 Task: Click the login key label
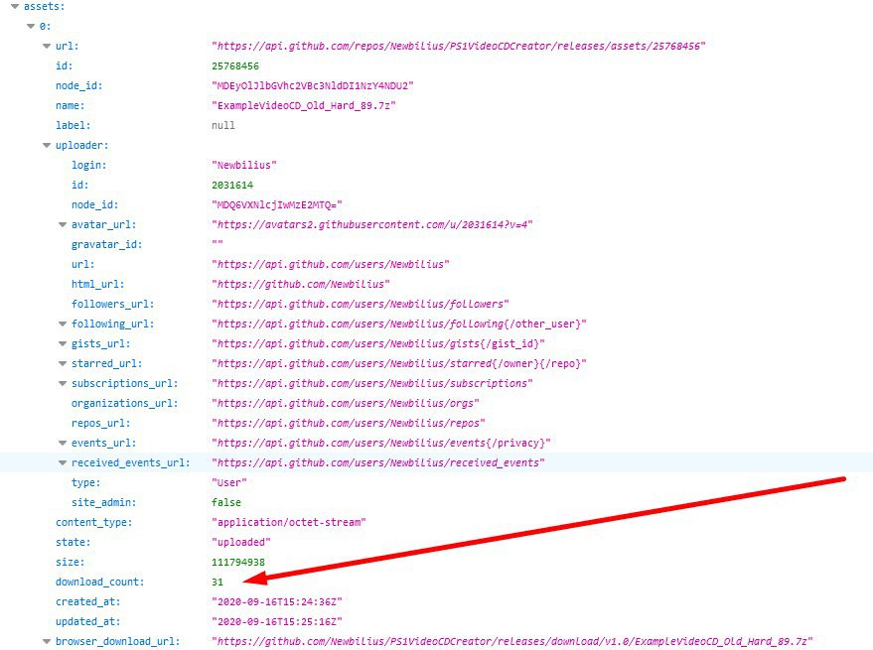88,166
